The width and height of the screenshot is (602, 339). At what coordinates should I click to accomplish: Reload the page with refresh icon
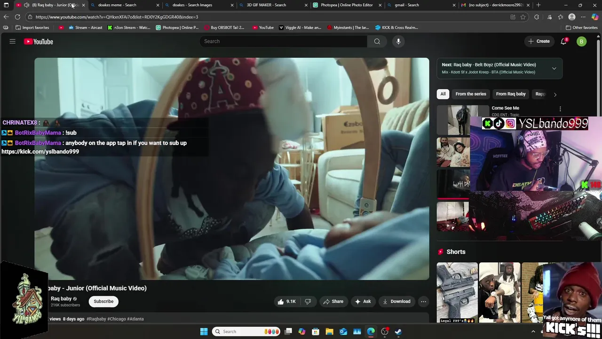17,17
